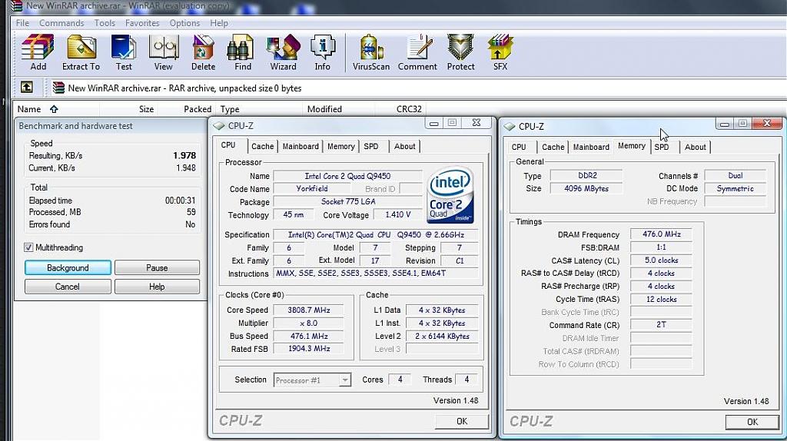Open the Options menu
Image resolution: width=787 pixels, height=441 pixels.
click(x=184, y=23)
